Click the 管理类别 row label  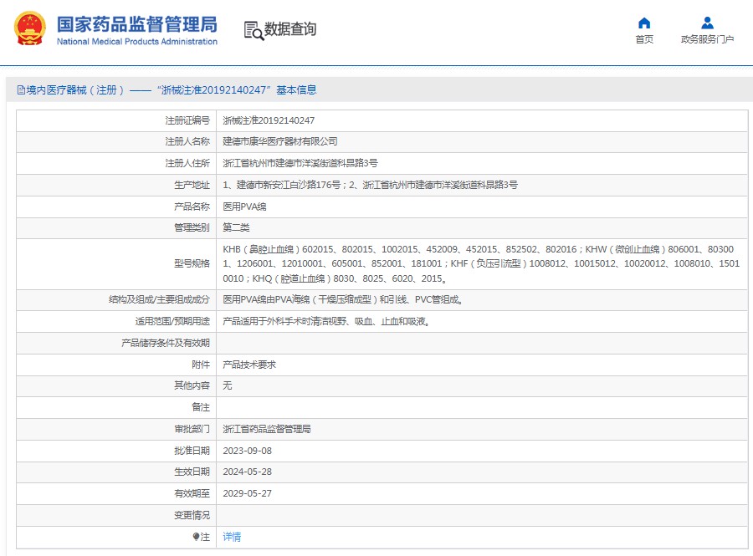tap(192, 227)
